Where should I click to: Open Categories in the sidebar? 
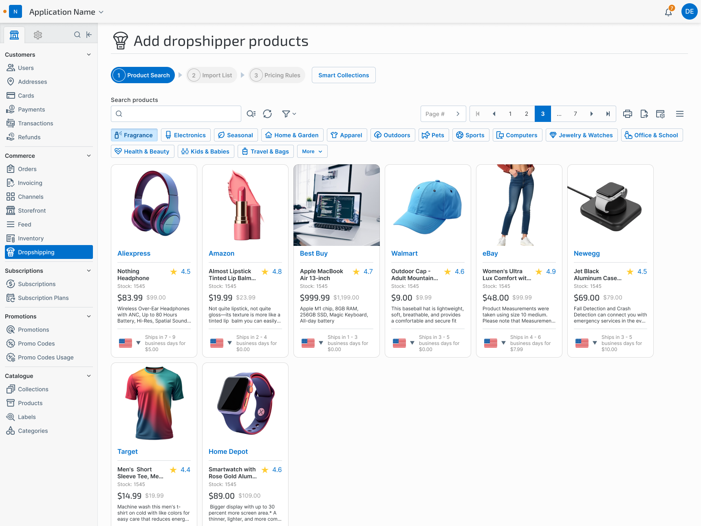coord(49,431)
